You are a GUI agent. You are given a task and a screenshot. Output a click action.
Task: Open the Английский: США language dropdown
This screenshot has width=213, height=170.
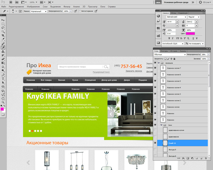pyautogui.click(x=173, y=44)
